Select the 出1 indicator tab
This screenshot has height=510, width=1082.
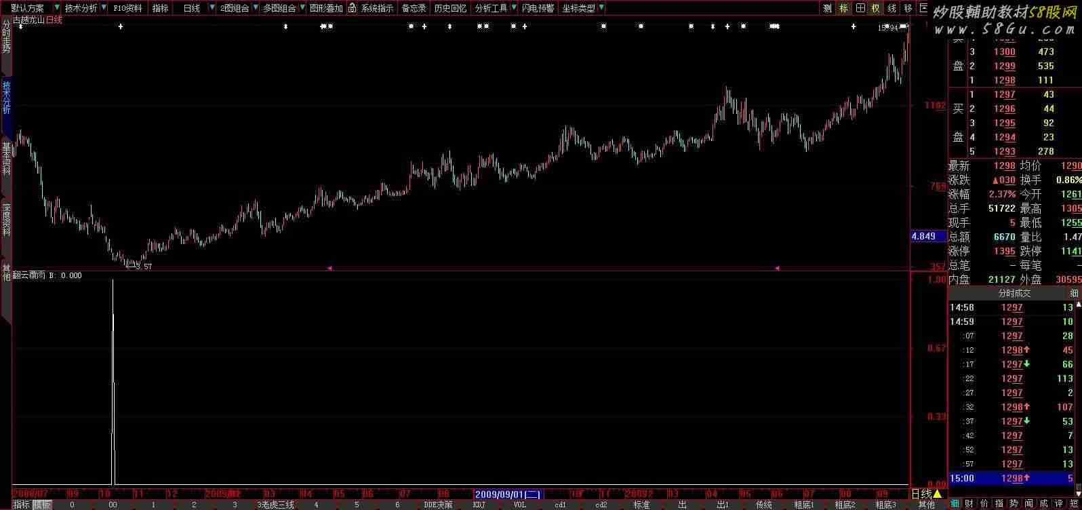(723, 505)
